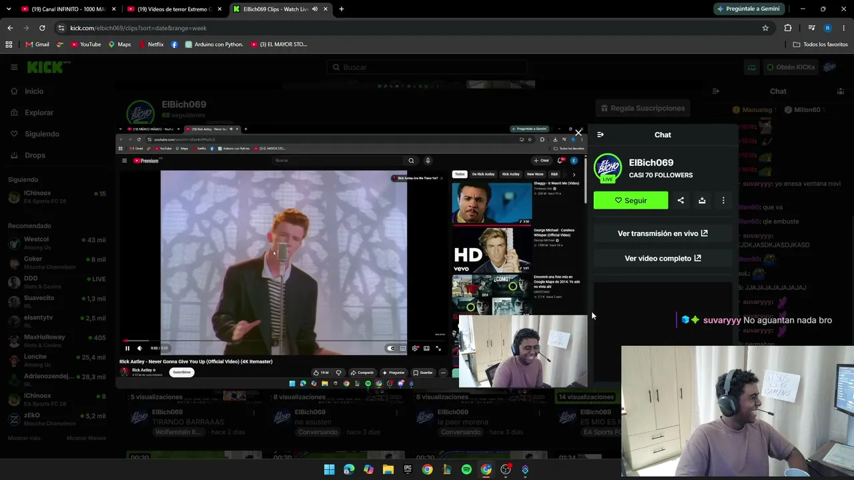This screenshot has width=854, height=480.
Task: Select the ElBich069 Clips tab
Action: 281,9
